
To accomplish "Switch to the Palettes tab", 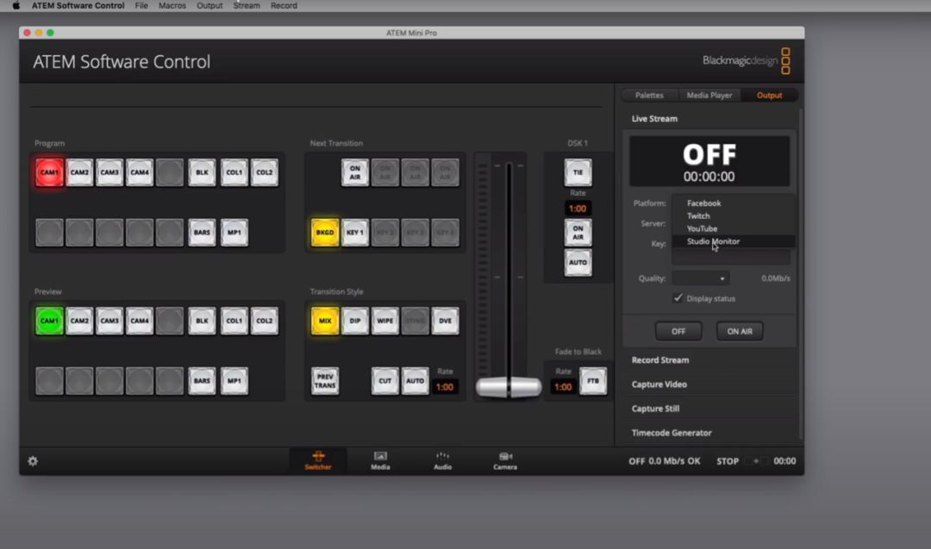I will coord(649,95).
